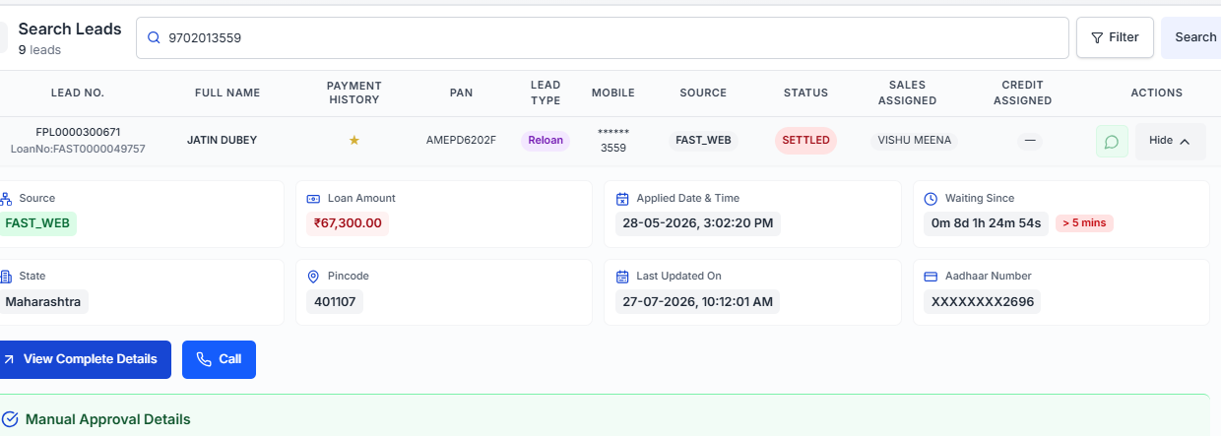Click the State building icon

(x=6, y=276)
